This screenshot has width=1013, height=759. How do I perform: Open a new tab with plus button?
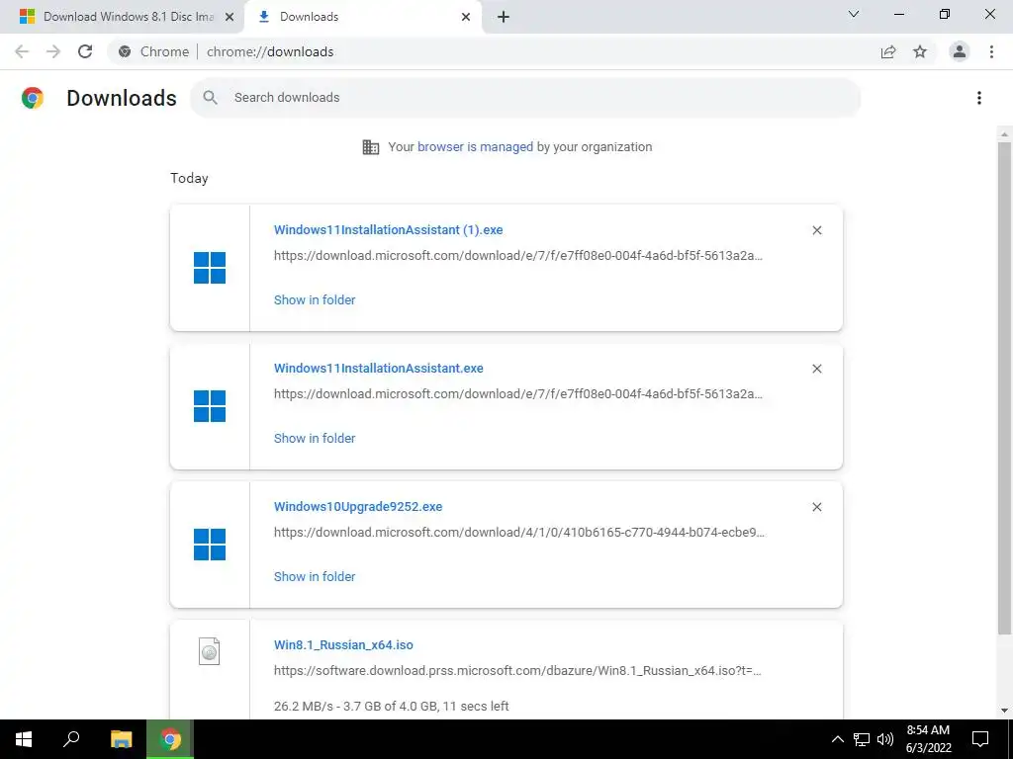(x=504, y=17)
